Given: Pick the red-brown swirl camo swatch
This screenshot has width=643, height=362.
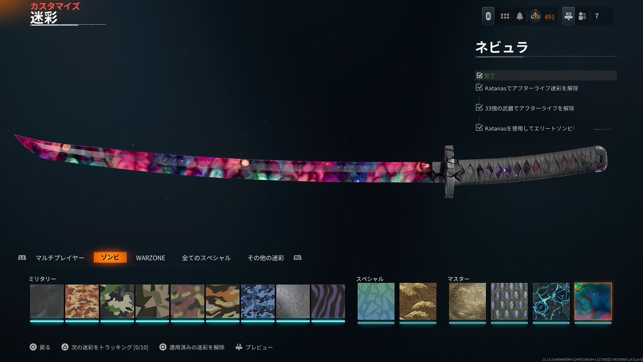Looking at the screenshot, I should pos(188,301).
